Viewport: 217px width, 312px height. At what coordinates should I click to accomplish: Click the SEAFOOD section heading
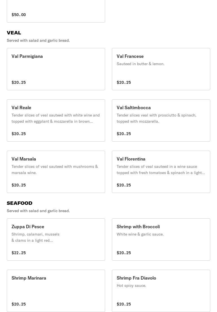point(19,203)
